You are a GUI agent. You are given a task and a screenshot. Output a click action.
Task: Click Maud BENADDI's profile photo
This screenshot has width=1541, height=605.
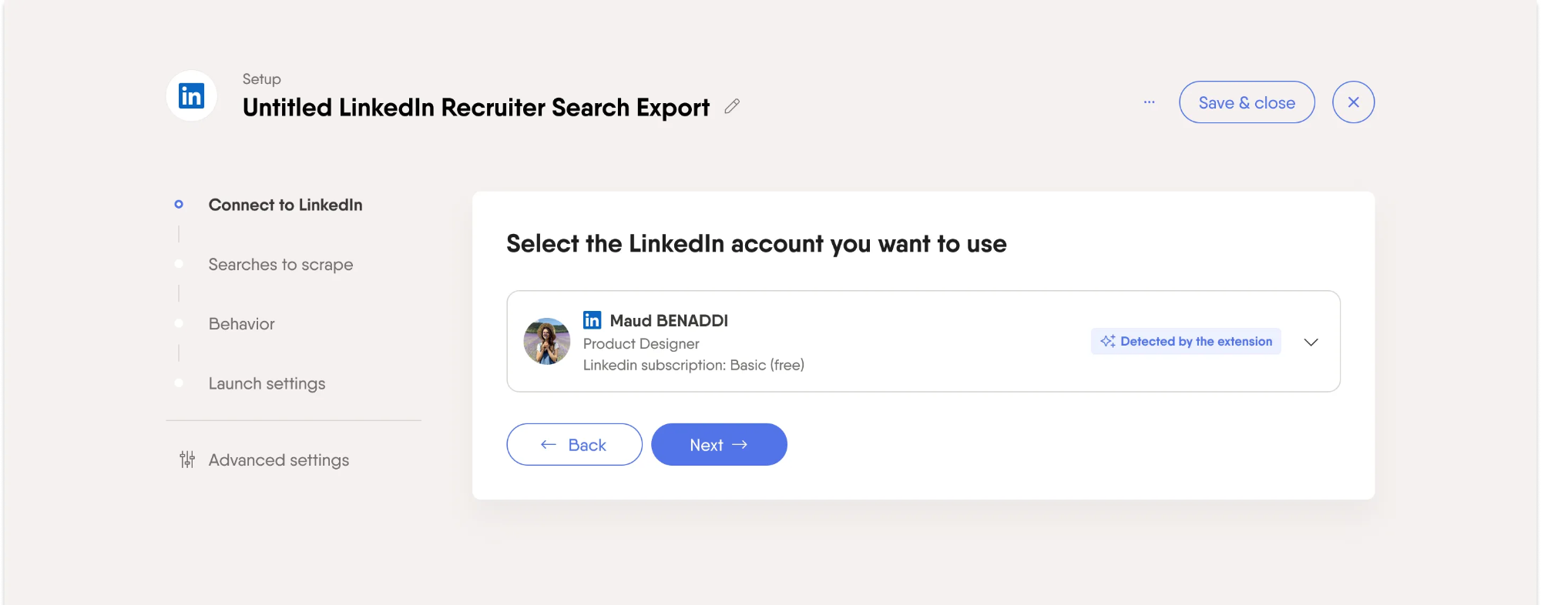point(547,341)
